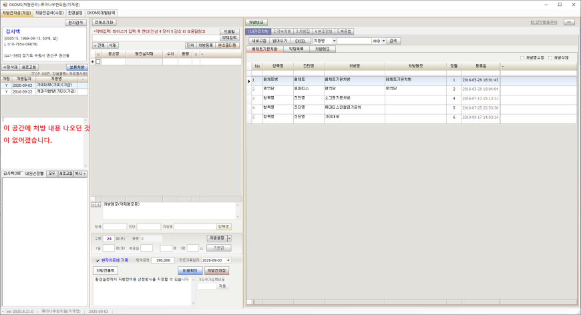Screen dimensions: 581x315
Task: Open the AND operator dropdown
Action: click(x=383, y=41)
